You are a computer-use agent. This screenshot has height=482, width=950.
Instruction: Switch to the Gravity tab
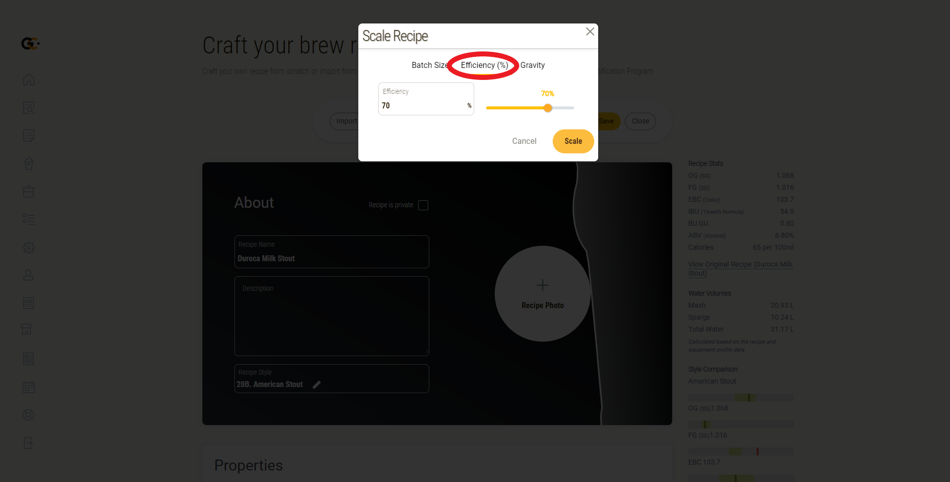(x=533, y=65)
